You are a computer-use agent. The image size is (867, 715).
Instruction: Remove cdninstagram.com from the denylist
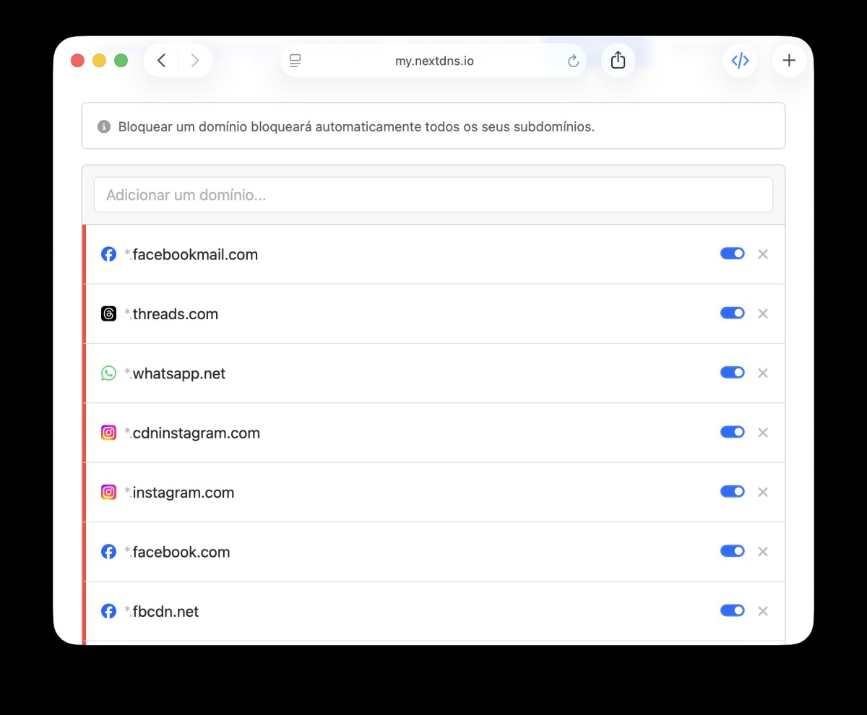pos(762,433)
